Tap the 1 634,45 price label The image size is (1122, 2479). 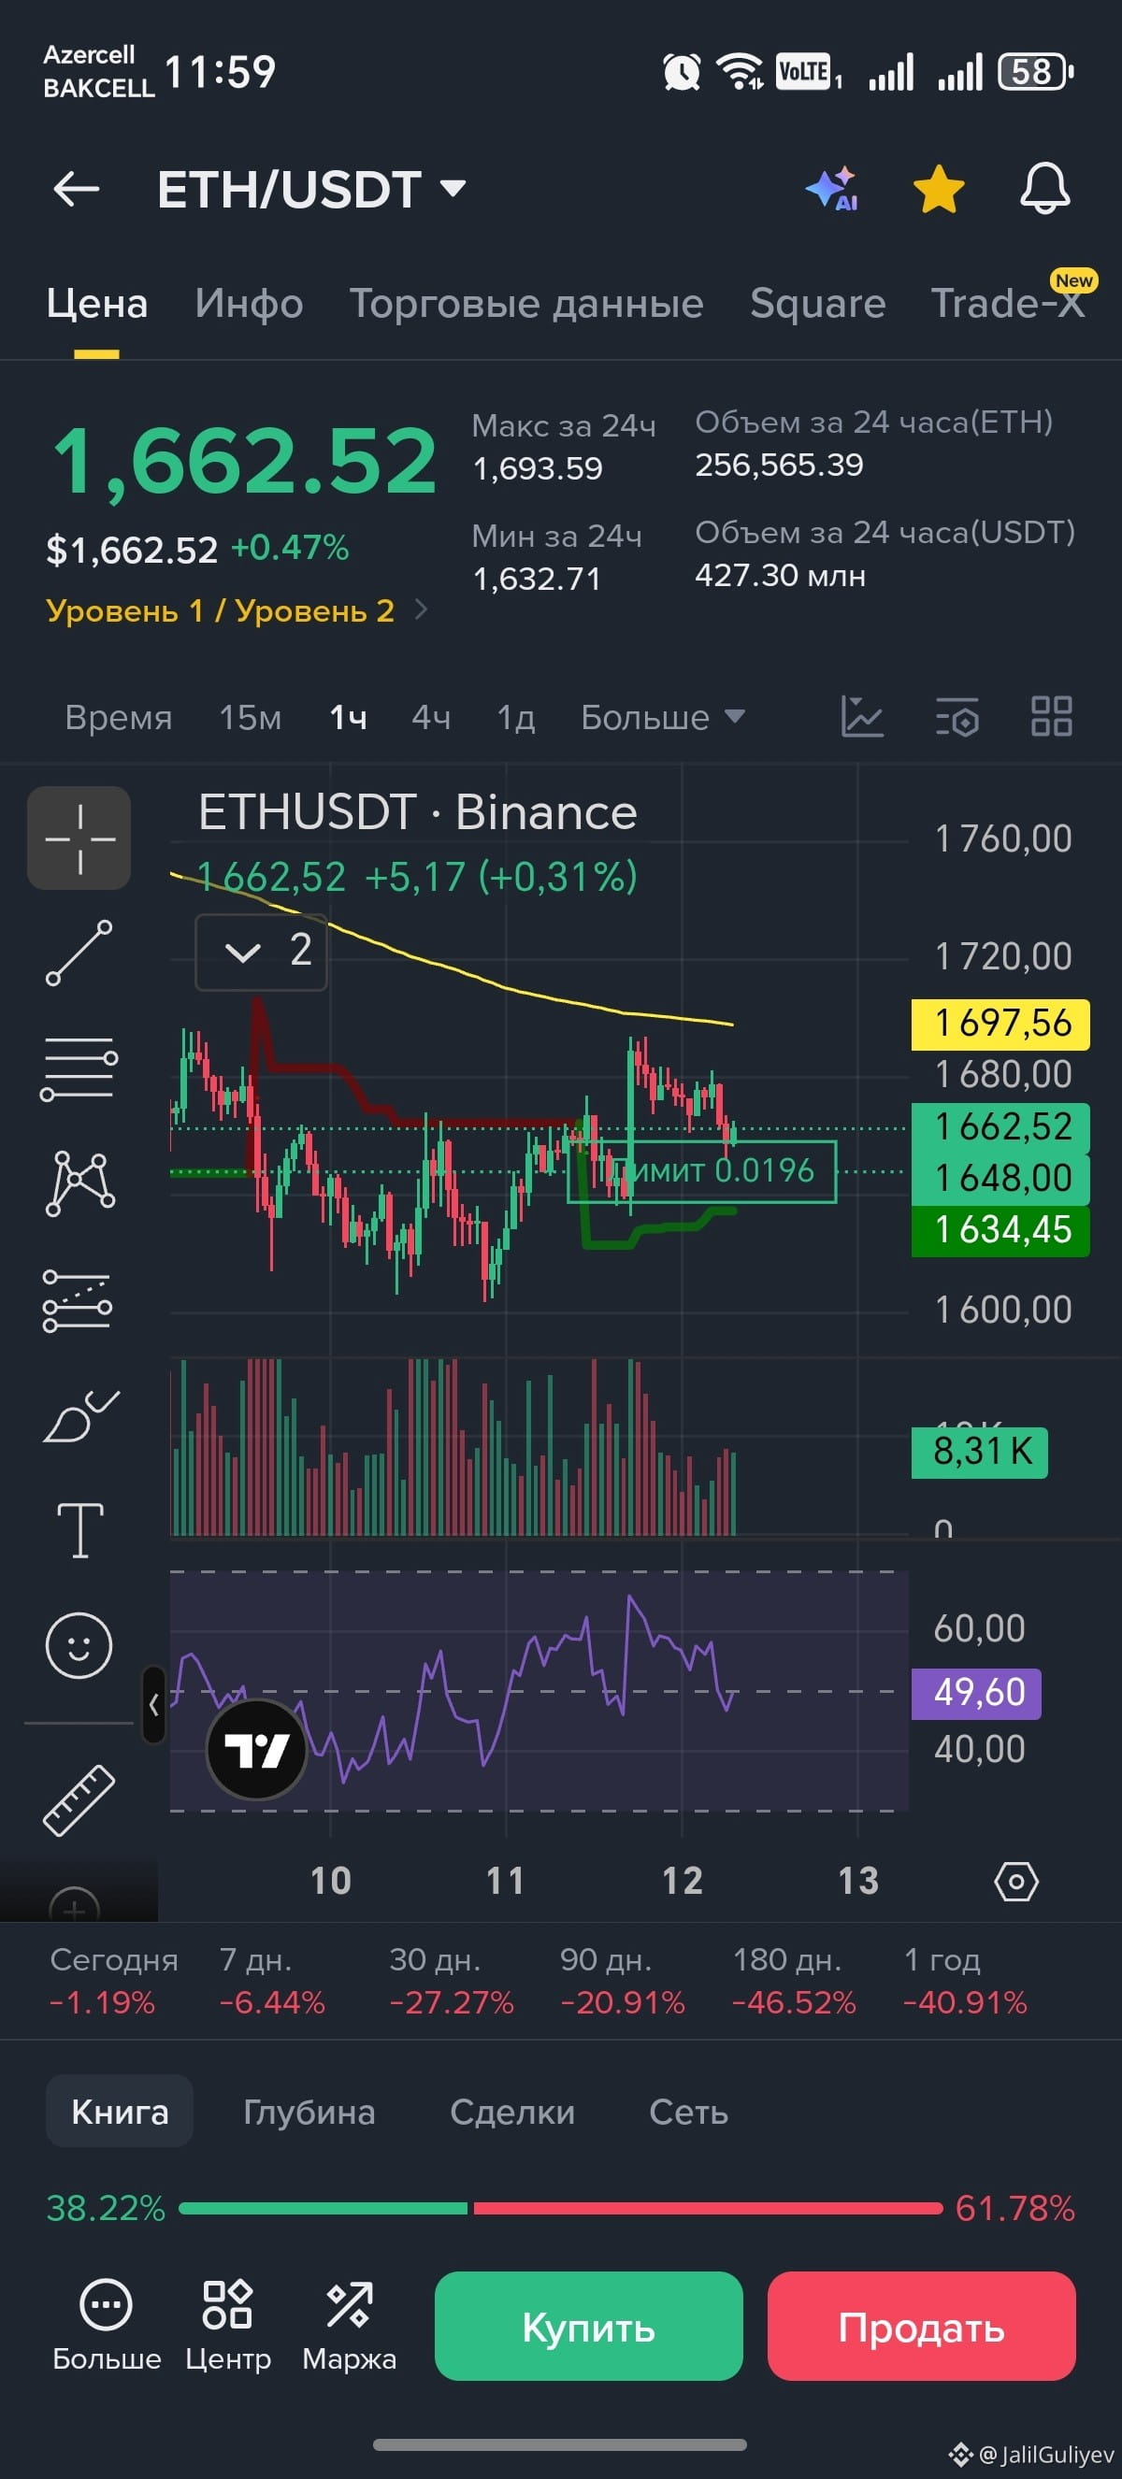[x=1000, y=1231]
